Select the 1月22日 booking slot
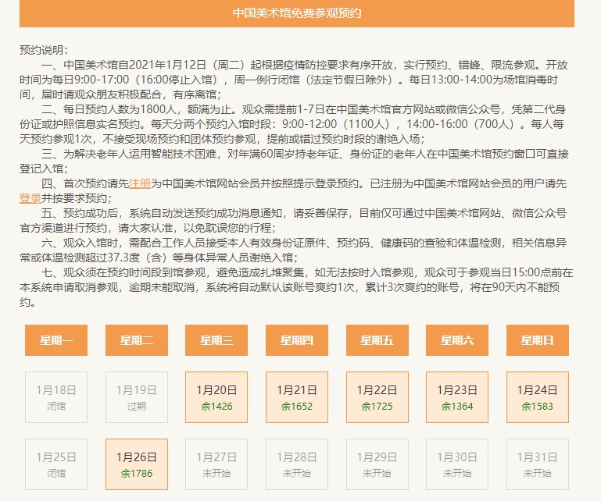Screen dimensions: 601x501 coord(377,397)
